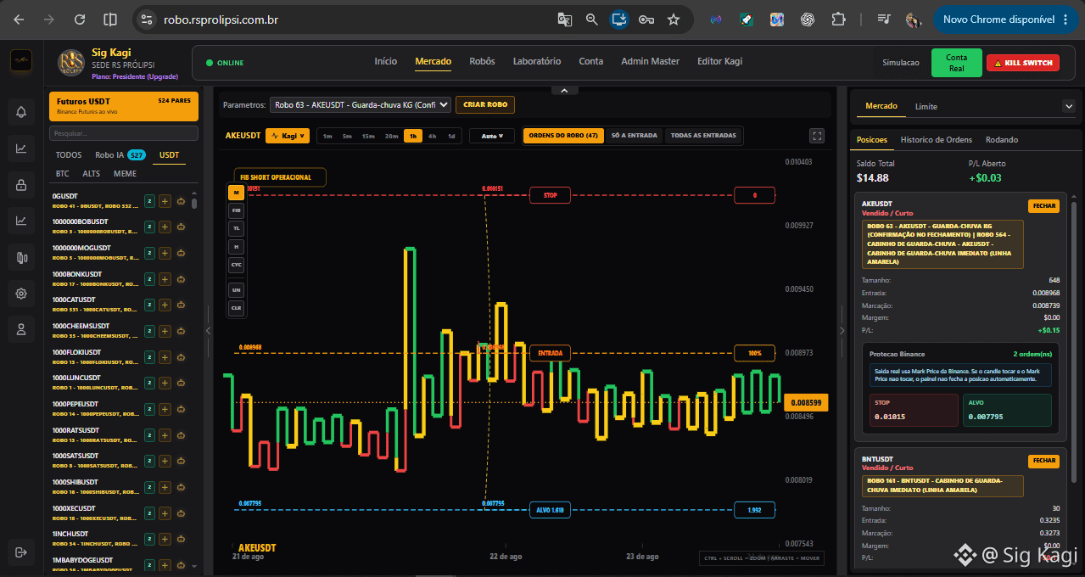Viewport: 1085px width, 577px height.
Task: Select the CYC cycle tool
Action: pos(237,265)
